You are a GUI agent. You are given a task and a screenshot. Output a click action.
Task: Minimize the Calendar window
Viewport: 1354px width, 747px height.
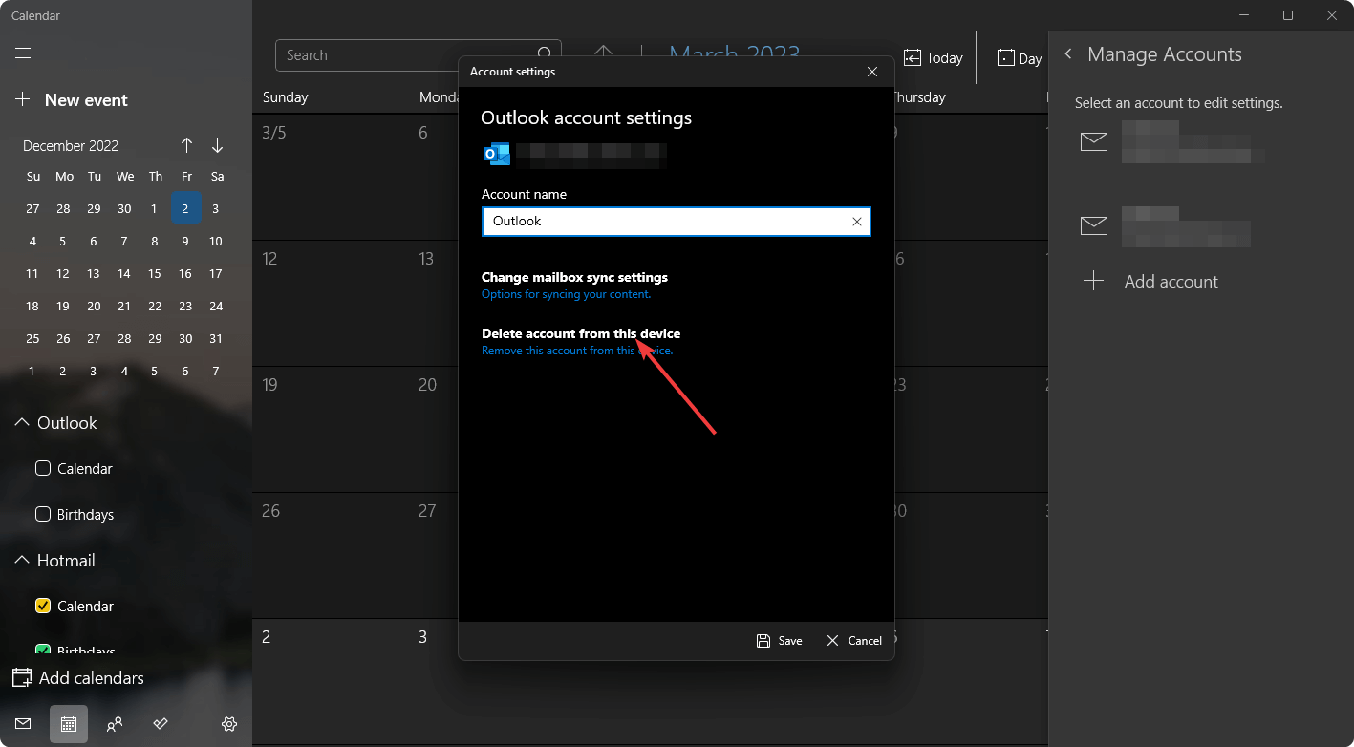point(1245,15)
